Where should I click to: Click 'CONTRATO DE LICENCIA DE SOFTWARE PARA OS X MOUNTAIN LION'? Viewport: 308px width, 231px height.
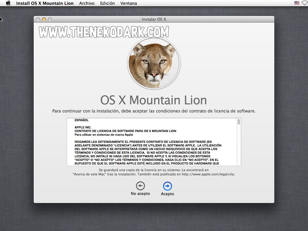125,131
